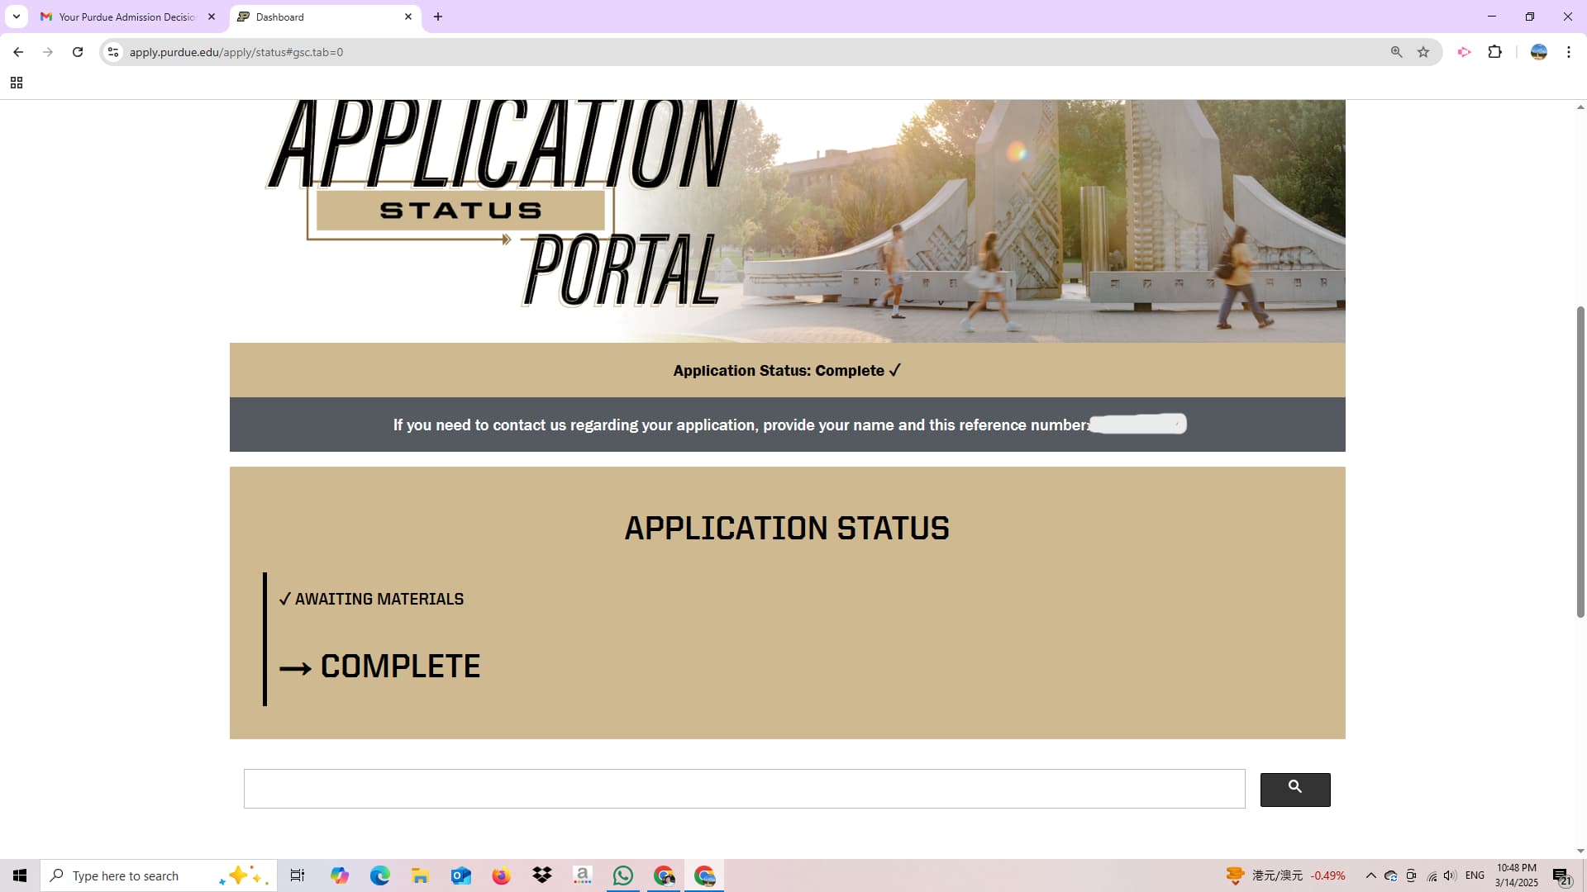View site information icon in address bar
This screenshot has width=1587, height=892.
tap(113, 52)
